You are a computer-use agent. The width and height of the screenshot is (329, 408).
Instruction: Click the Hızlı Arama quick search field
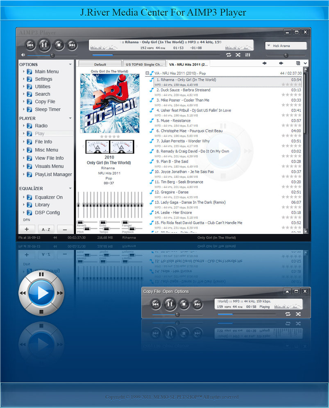(286, 46)
